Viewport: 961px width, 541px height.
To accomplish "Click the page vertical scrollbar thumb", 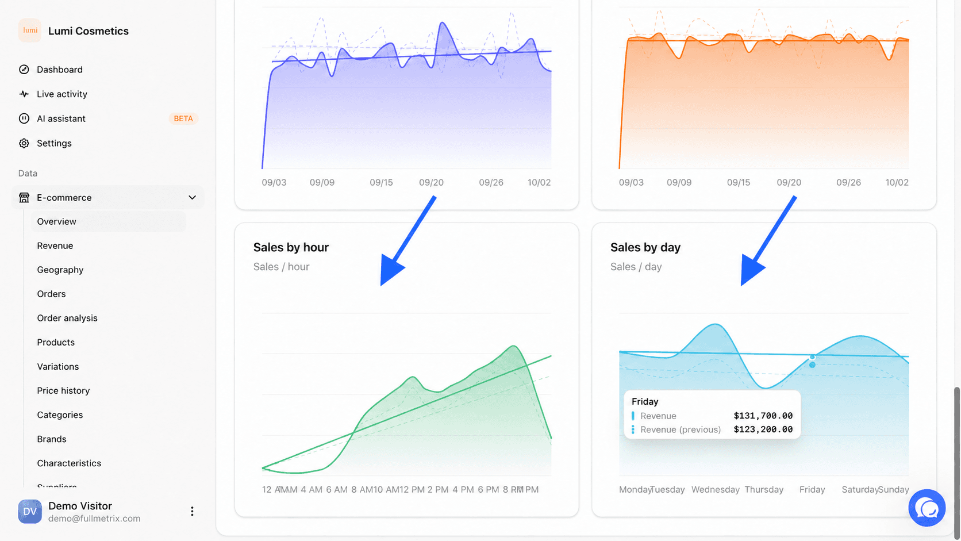I will [957, 462].
